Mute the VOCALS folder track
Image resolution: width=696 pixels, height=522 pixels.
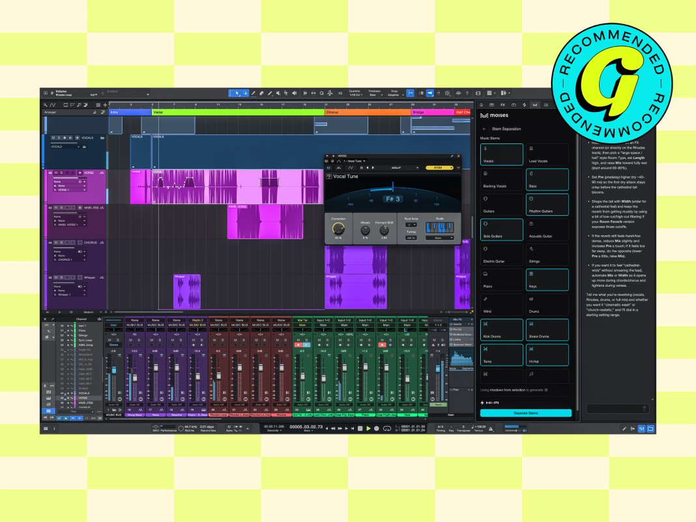point(53,138)
